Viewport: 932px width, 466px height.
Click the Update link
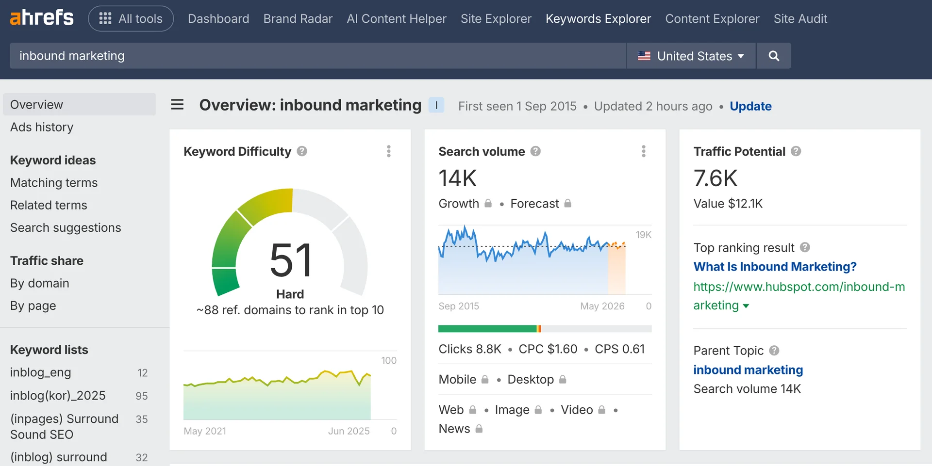pyautogui.click(x=750, y=106)
